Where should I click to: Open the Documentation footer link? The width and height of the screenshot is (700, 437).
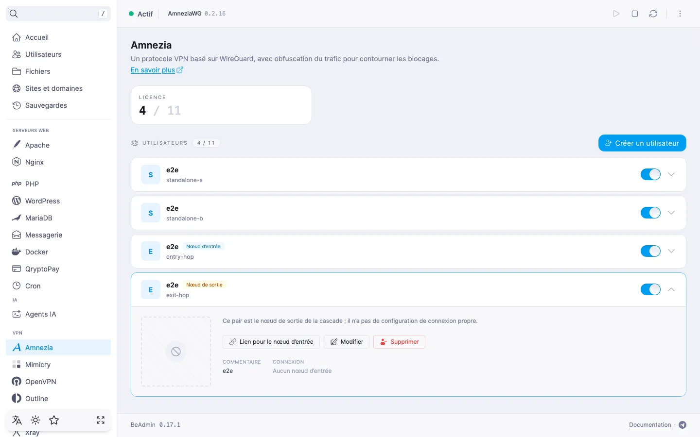tap(650, 425)
